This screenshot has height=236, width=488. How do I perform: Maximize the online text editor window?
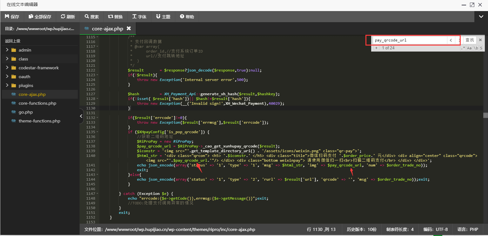[472, 5]
